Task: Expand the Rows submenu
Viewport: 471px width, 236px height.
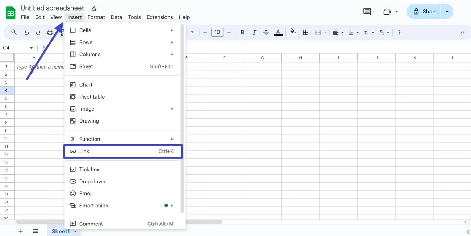Action: click(122, 42)
